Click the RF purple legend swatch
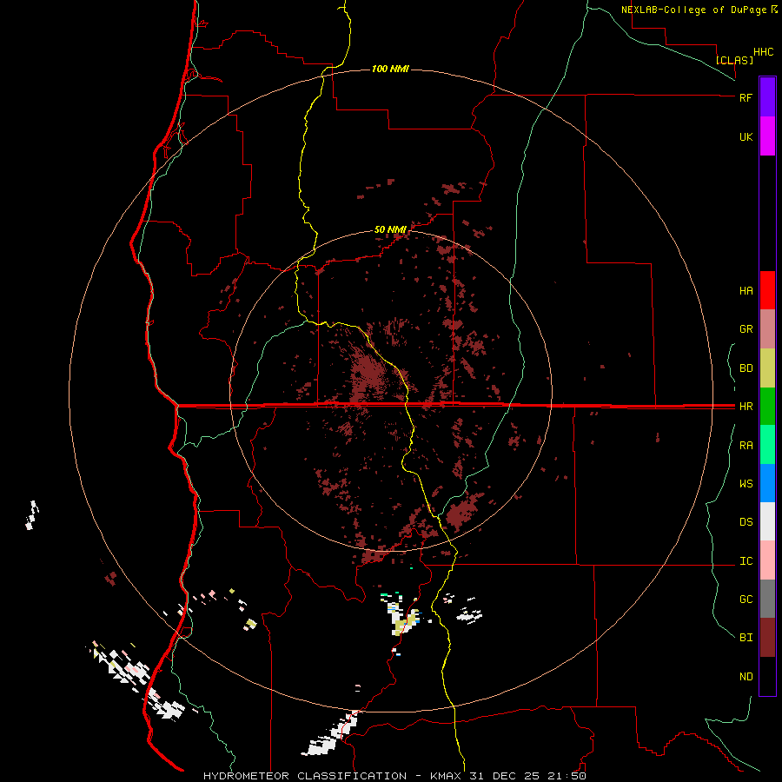782x782 pixels. [767, 97]
